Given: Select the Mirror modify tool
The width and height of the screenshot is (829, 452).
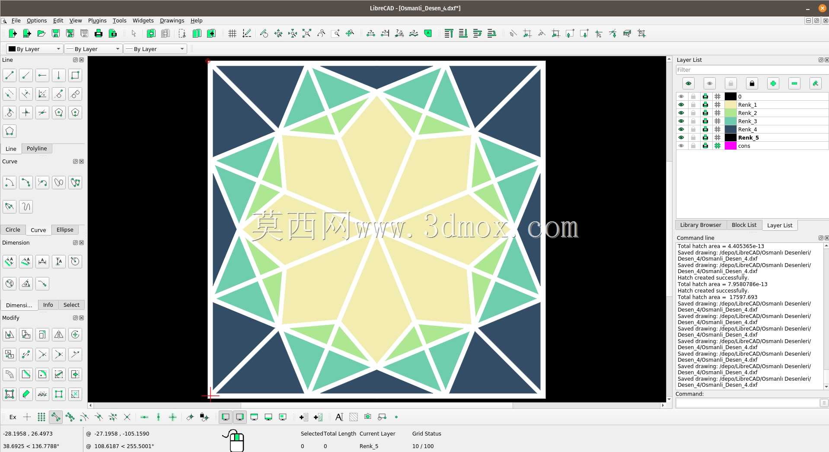Looking at the screenshot, I should click(59, 334).
